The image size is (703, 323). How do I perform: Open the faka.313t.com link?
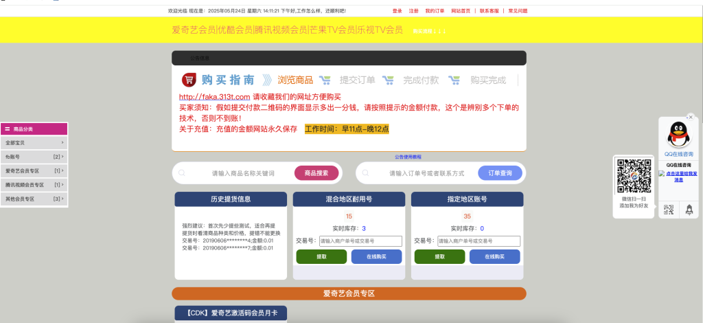click(214, 96)
